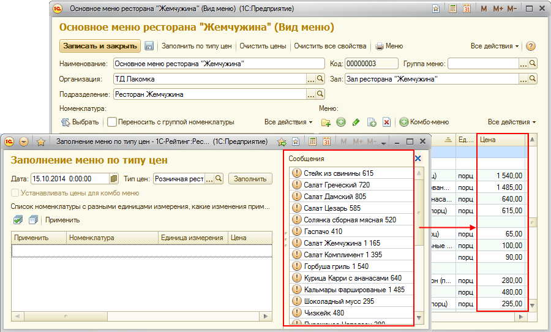
Task: Click the new folder group icon
Action: tap(326, 122)
